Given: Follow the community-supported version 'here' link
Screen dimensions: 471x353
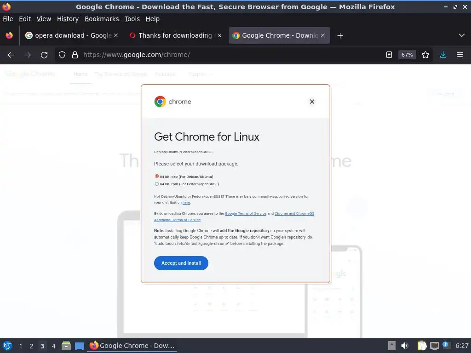Looking at the screenshot, I should [186, 203].
